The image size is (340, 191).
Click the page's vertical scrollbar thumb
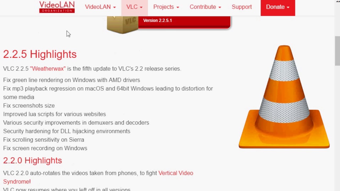point(337,51)
